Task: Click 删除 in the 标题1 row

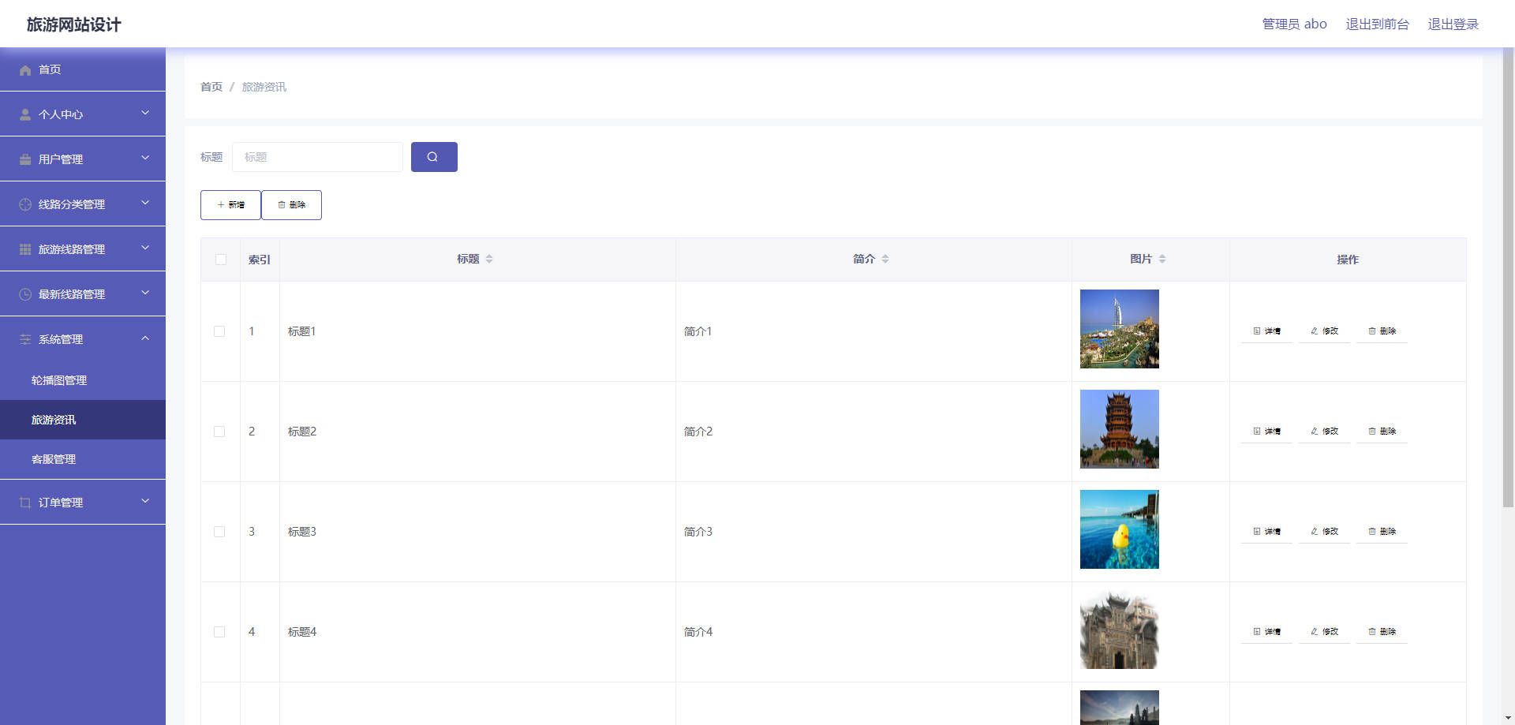Action: (1382, 331)
